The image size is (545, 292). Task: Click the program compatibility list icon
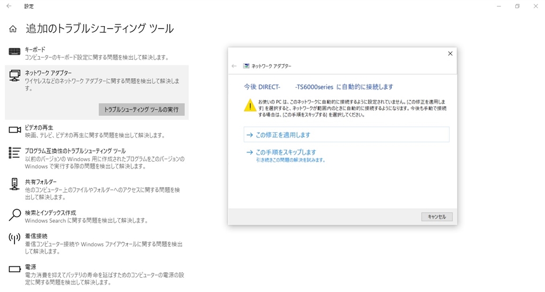(14, 153)
